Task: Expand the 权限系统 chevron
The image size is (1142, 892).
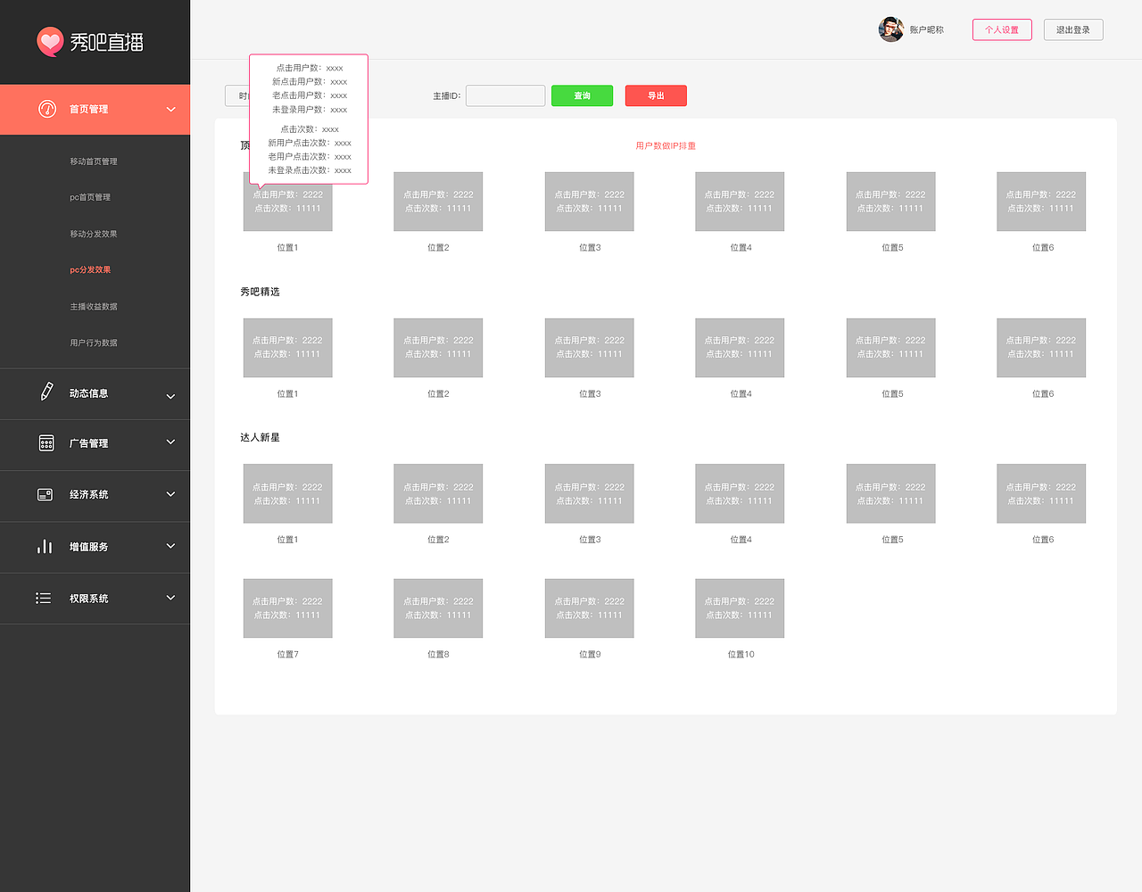Action: 171,597
